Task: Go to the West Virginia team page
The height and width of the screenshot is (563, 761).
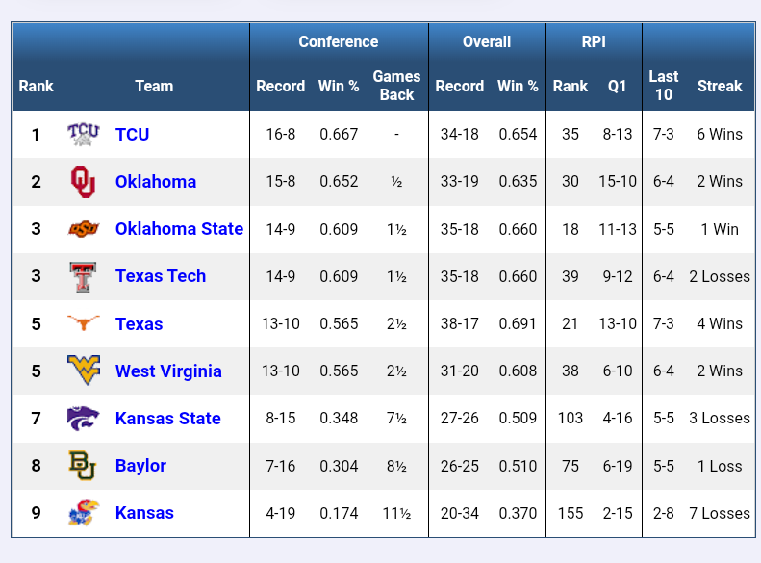Action: point(168,371)
